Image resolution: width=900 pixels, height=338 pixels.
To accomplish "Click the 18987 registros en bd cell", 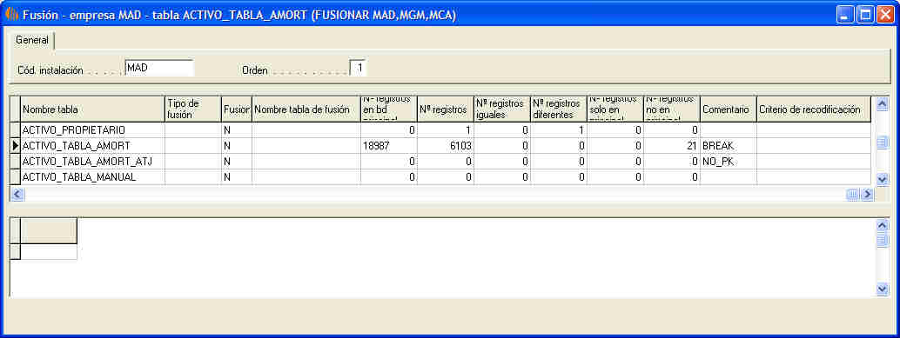I will click(388, 146).
